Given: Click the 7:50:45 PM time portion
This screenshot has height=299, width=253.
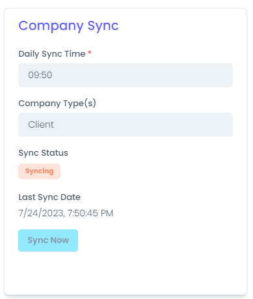Looking at the screenshot, I should pos(90,213).
